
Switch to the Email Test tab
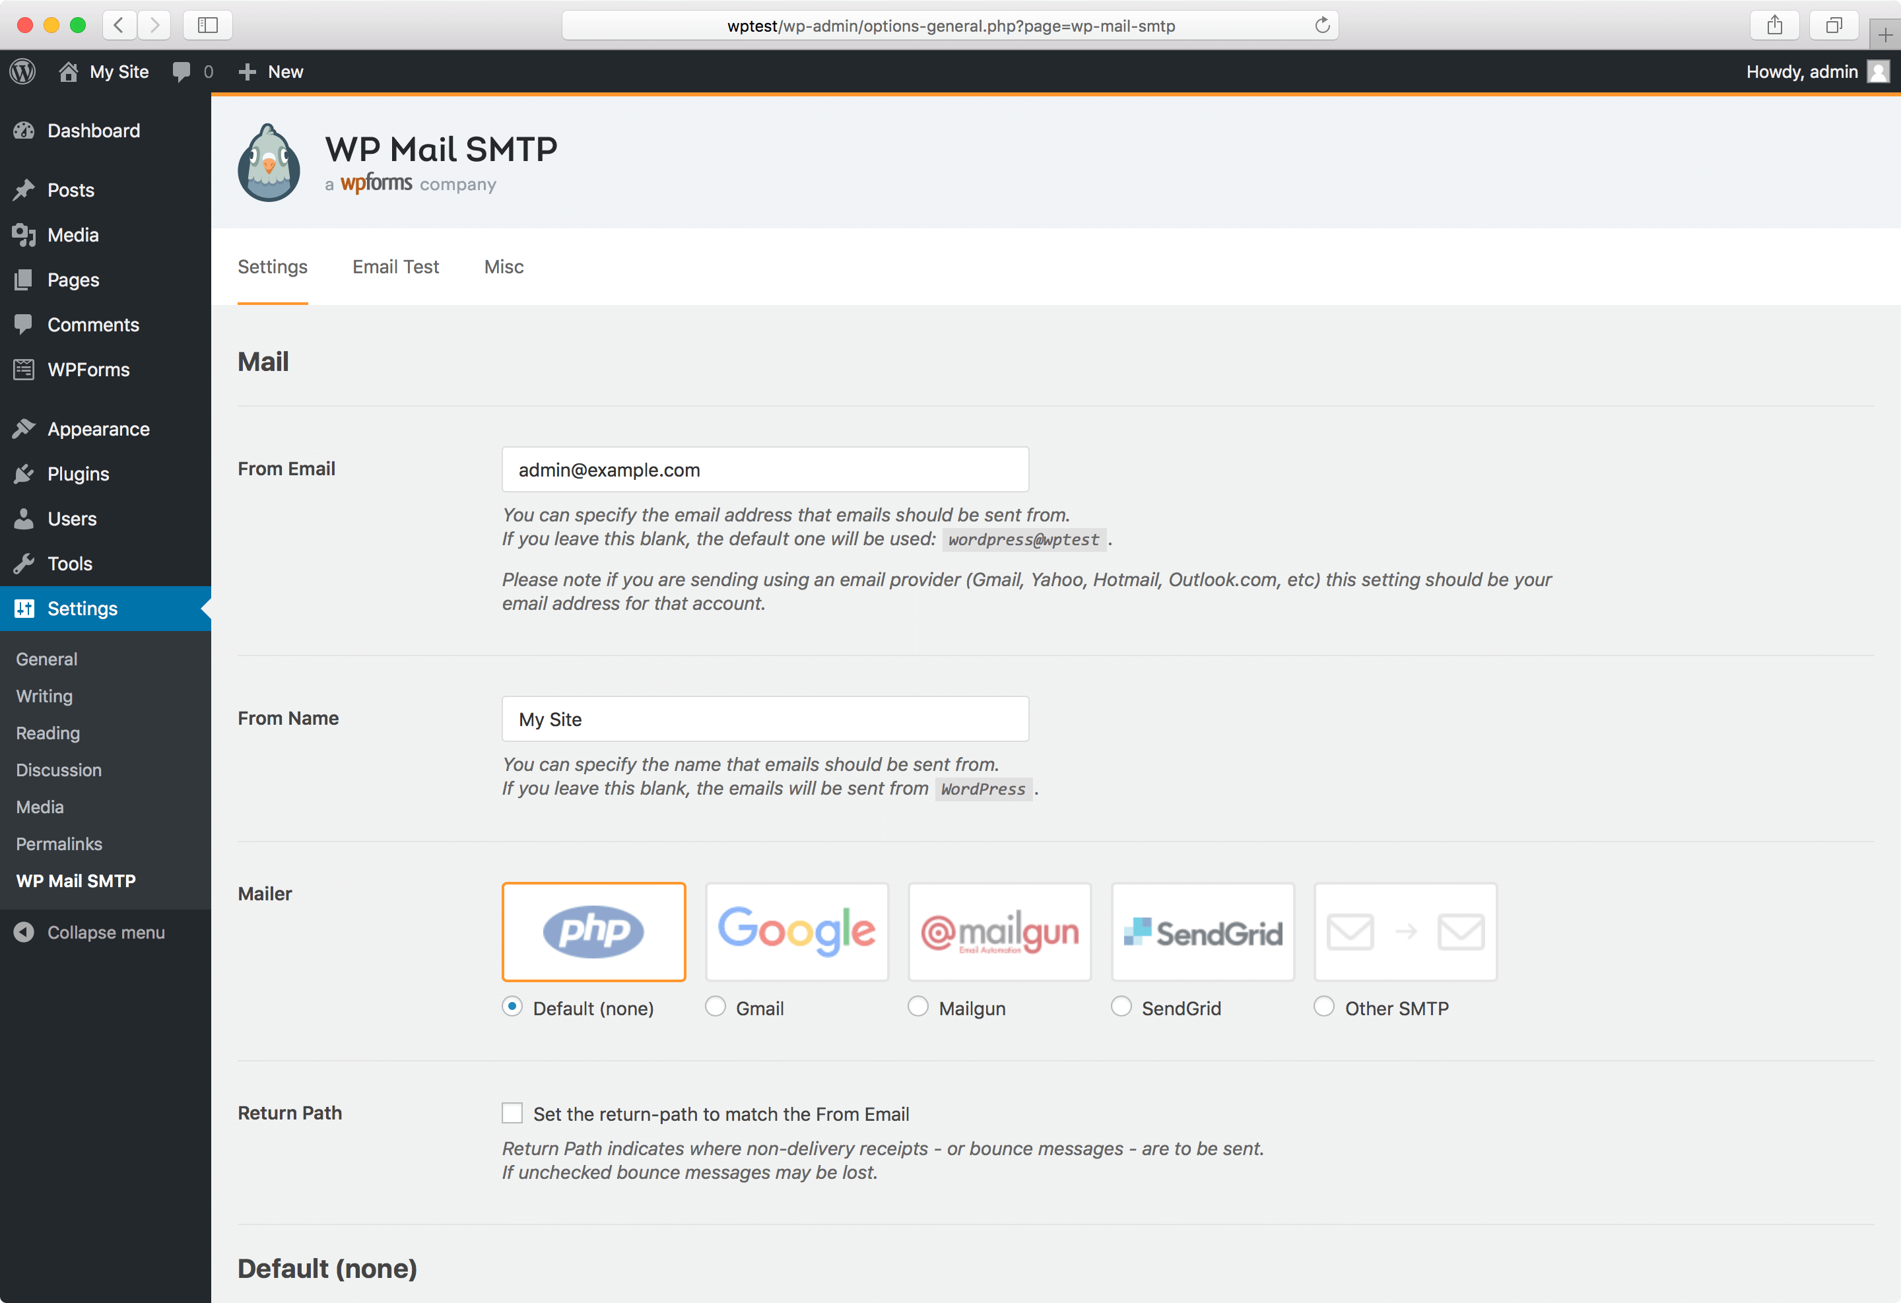pos(396,266)
